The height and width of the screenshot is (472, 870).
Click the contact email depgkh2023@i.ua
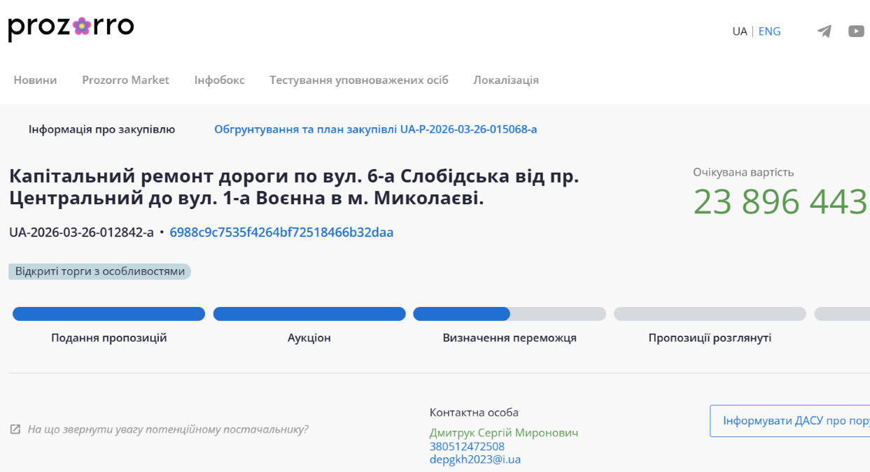tap(475, 459)
